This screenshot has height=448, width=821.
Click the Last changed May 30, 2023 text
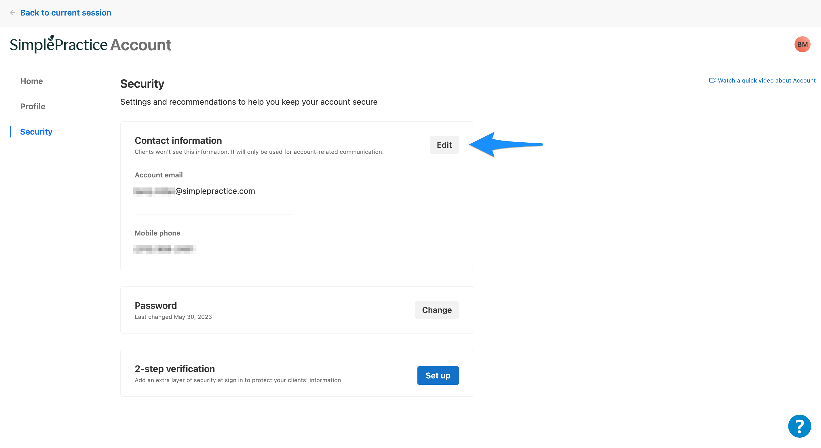(x=173, y=317)
